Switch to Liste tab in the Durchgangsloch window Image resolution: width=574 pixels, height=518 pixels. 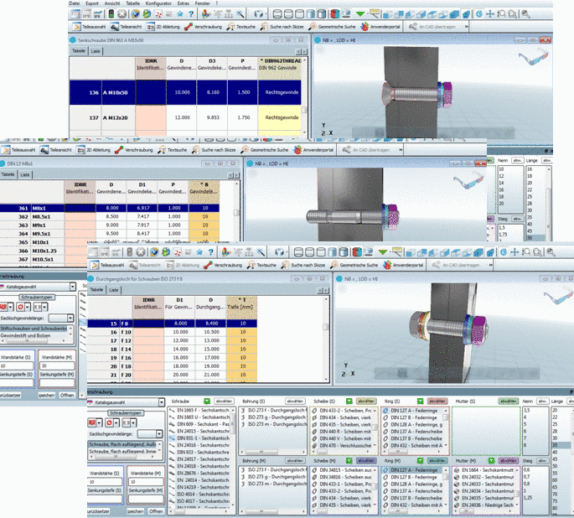(114, 290)
